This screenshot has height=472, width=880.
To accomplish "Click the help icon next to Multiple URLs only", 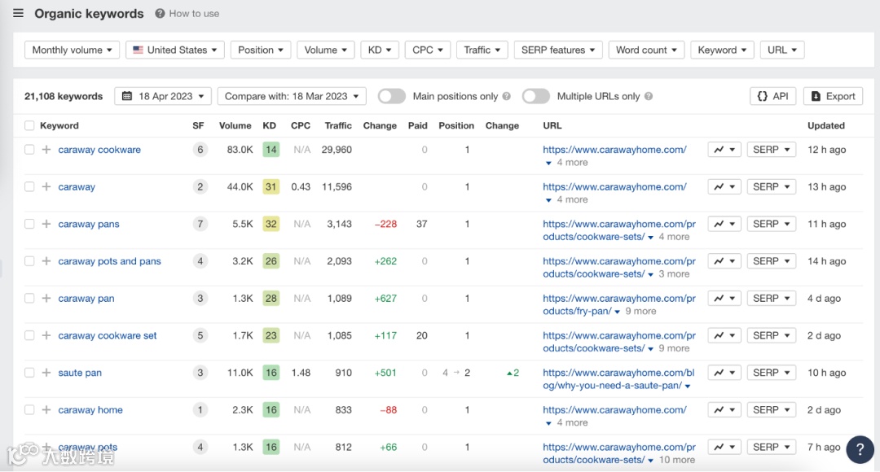I will pyautogui.click(x=649, y=96).
